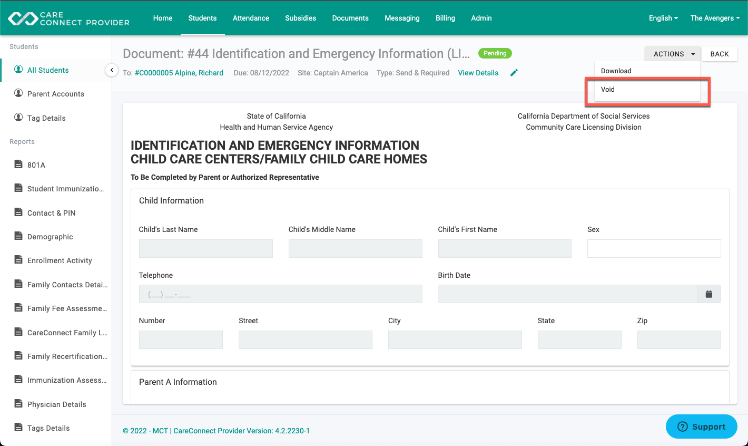Open the Birth Date calendar picker
This screenshot has height=446, width=748.
(x=709, y=294)
